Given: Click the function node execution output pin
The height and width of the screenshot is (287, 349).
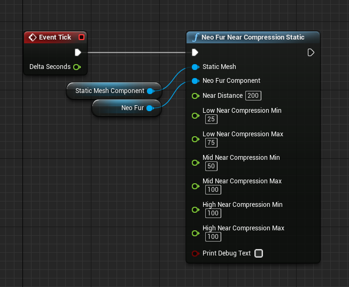Looking at the screenshot, I should 311,52.
